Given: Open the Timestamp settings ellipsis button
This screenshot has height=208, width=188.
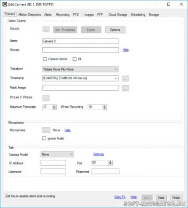Looking at the screenshot, I should (x=125, y=78).
